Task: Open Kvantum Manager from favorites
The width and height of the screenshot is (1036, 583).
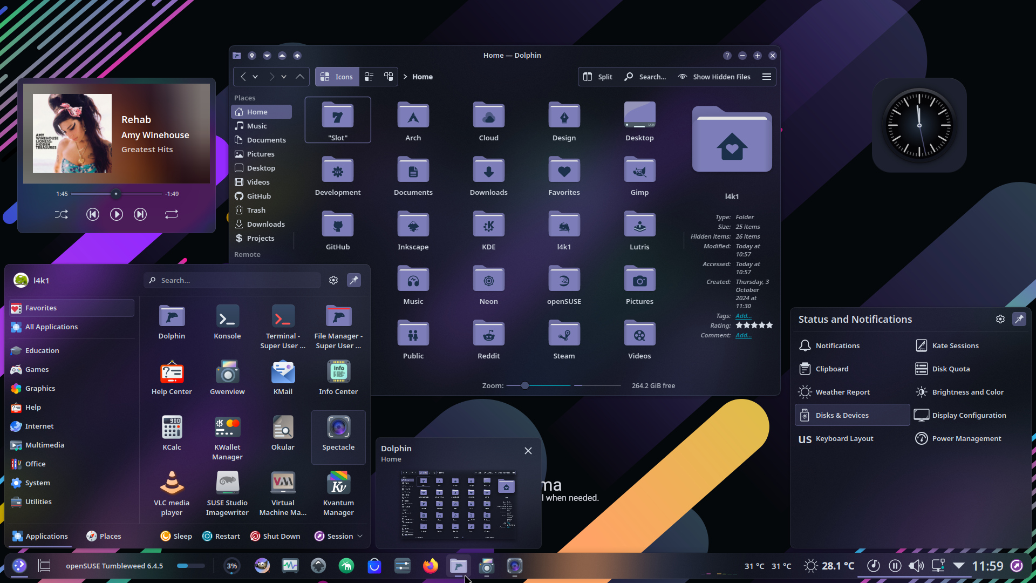Action: 338,494
